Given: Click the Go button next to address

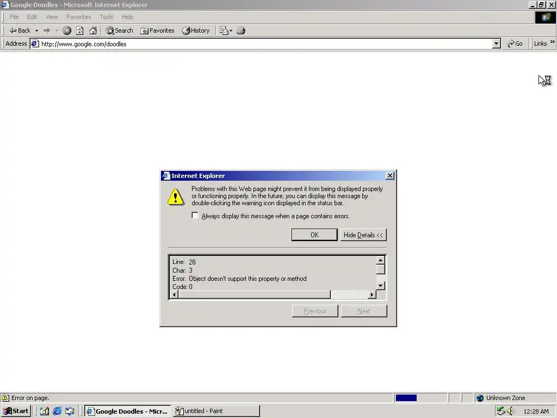Looking at the screenshot, I should click(515, 44).
